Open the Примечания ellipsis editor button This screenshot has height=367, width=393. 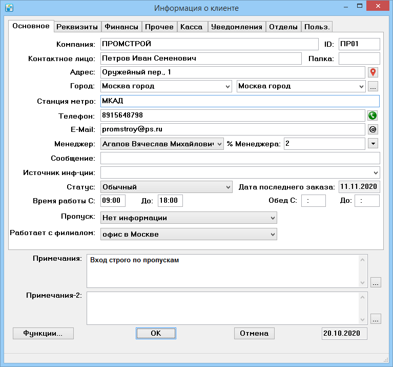click(x=376, y=282)
